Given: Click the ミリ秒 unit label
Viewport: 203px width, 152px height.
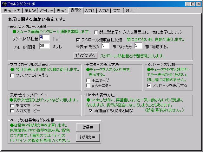Looking at the screenshot, I should click(58, 47).
